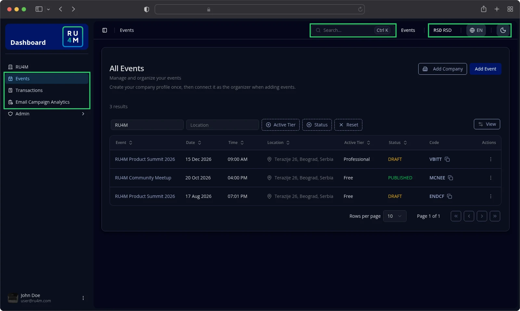Sort the table by Active Tier column
The image size is (520, 311).
357,143
